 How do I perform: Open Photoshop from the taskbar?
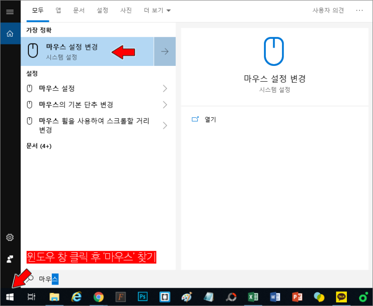[142, 297]
